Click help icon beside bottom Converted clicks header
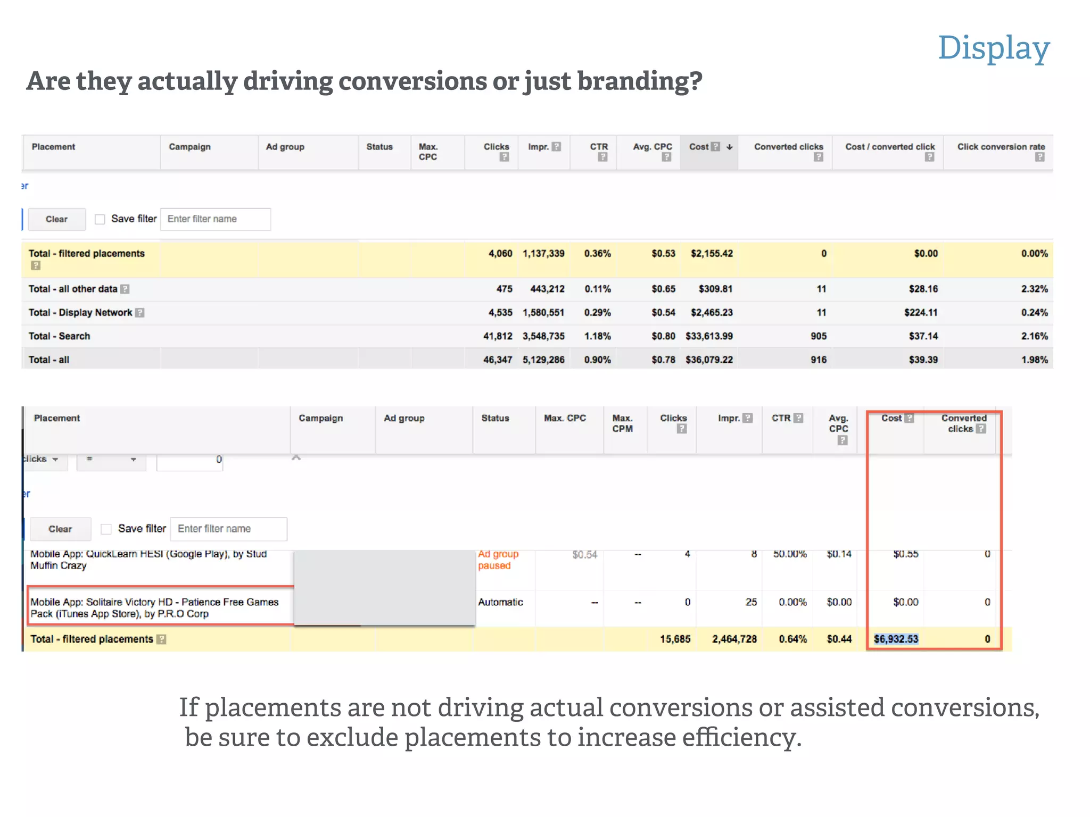Screen dimensions: 1090x817 [981, 429]
